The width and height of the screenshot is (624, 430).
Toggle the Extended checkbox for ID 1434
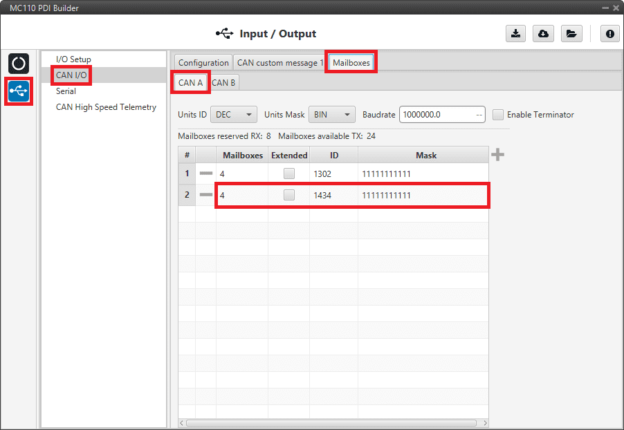[x=288, y=196]
